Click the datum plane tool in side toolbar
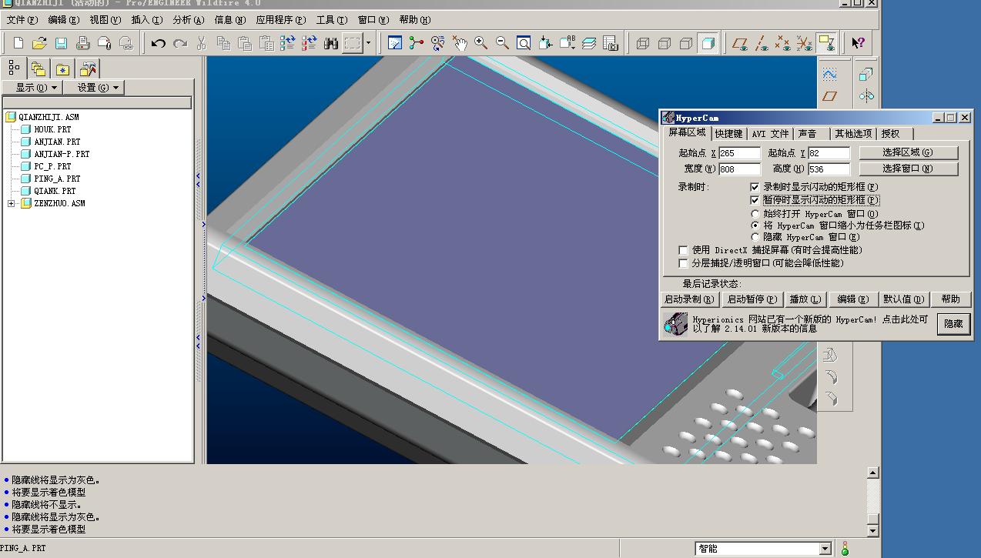 (x=829, y=96)
